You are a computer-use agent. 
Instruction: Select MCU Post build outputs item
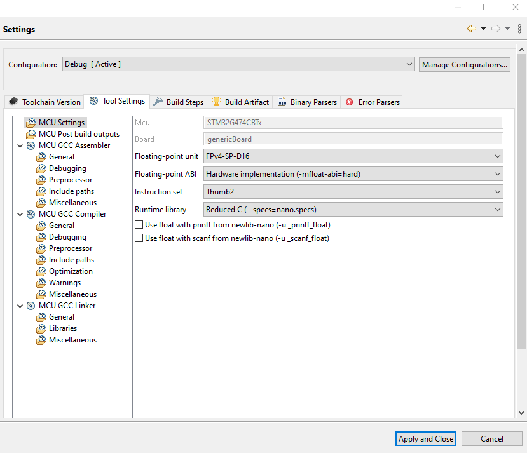point(79,134)
